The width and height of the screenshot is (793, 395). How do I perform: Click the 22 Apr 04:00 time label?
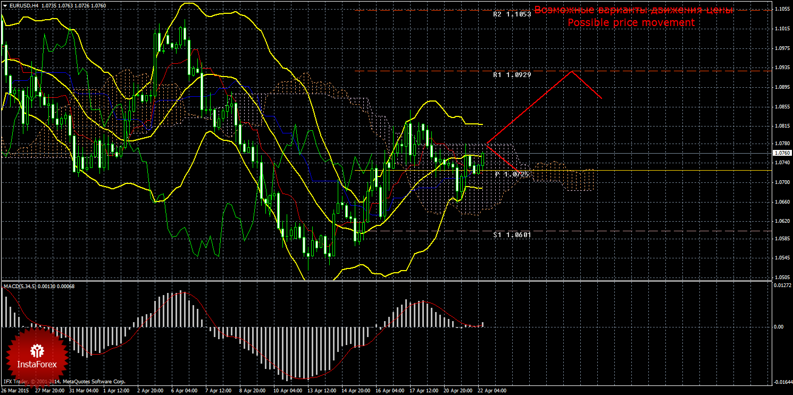491,391
